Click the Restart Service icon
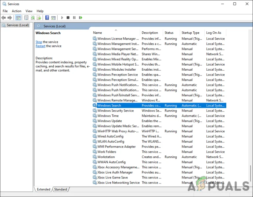The width and height of the screenshot is (253, 197). point(80,17)
